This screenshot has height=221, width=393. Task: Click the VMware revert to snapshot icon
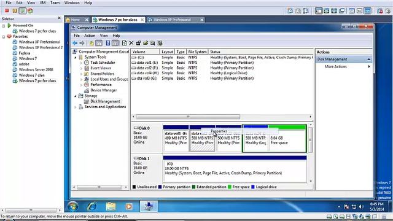point(298,11)
